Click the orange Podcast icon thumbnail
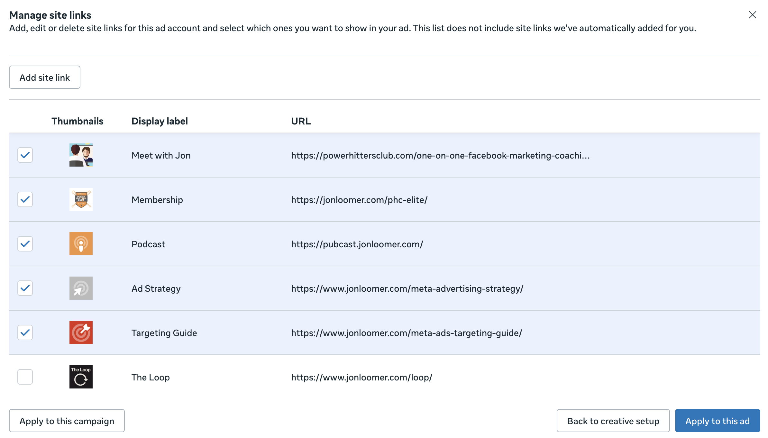The width and height of the screenshot is (768, 438). [x=81, y=244]
